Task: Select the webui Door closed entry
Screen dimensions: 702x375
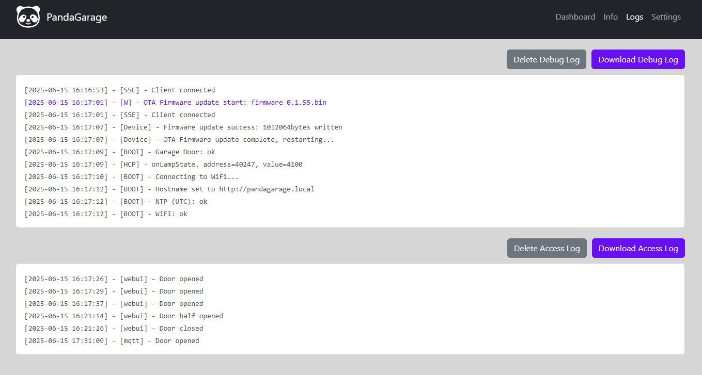Action: (114, 329)
